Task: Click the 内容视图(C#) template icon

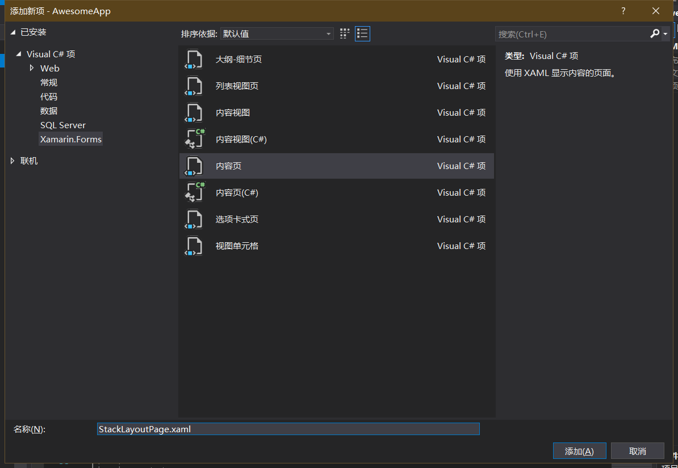Action: pyautogui.click(x=195, y=139)
